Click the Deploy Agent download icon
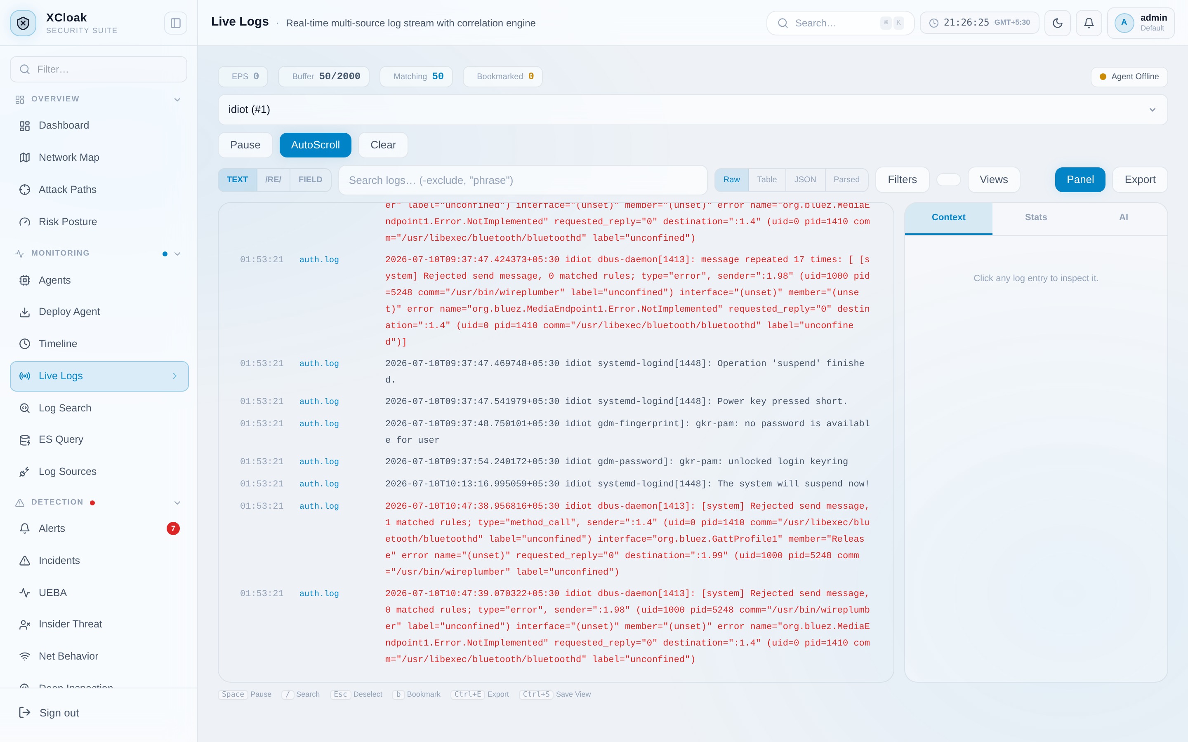 tap(25, 312)
